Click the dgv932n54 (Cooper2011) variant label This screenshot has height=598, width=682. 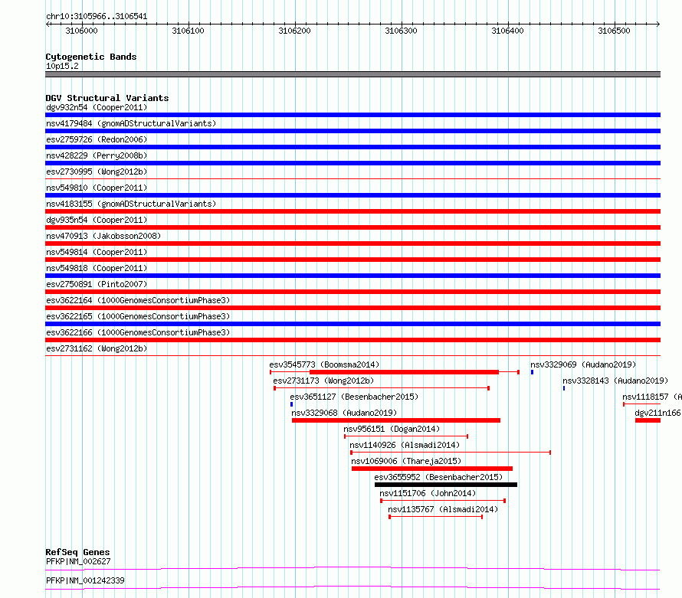(97, 107)
